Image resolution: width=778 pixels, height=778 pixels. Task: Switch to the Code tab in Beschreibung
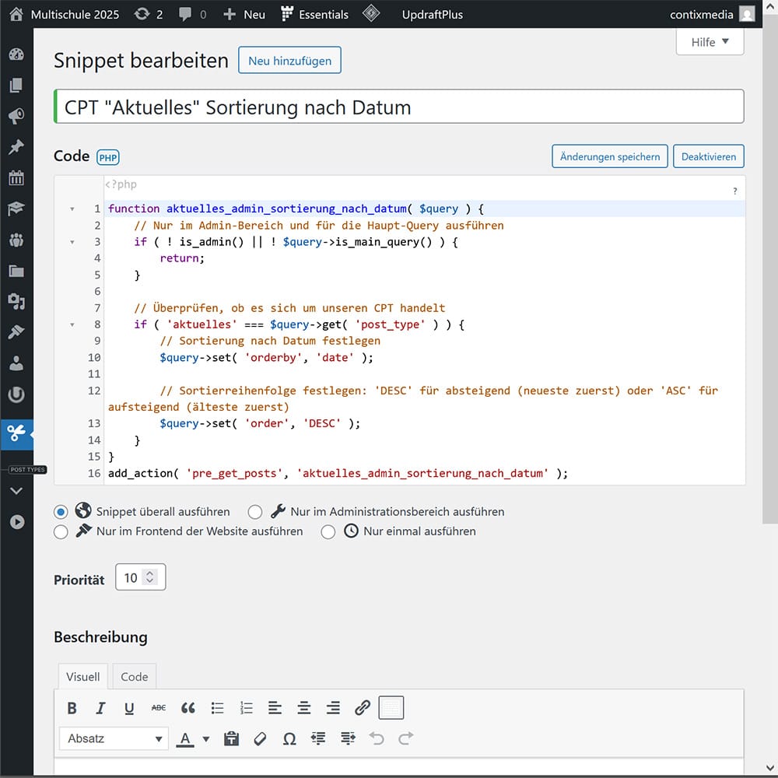pos(134,677)
